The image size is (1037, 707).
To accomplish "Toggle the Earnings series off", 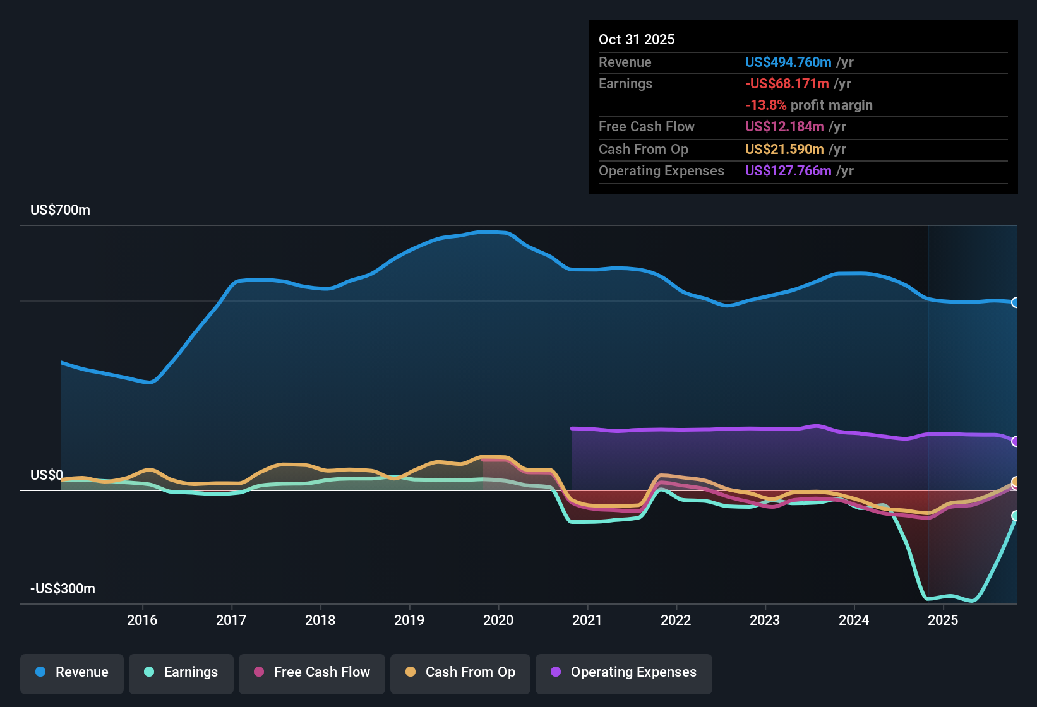I will (x=181, y=673).
